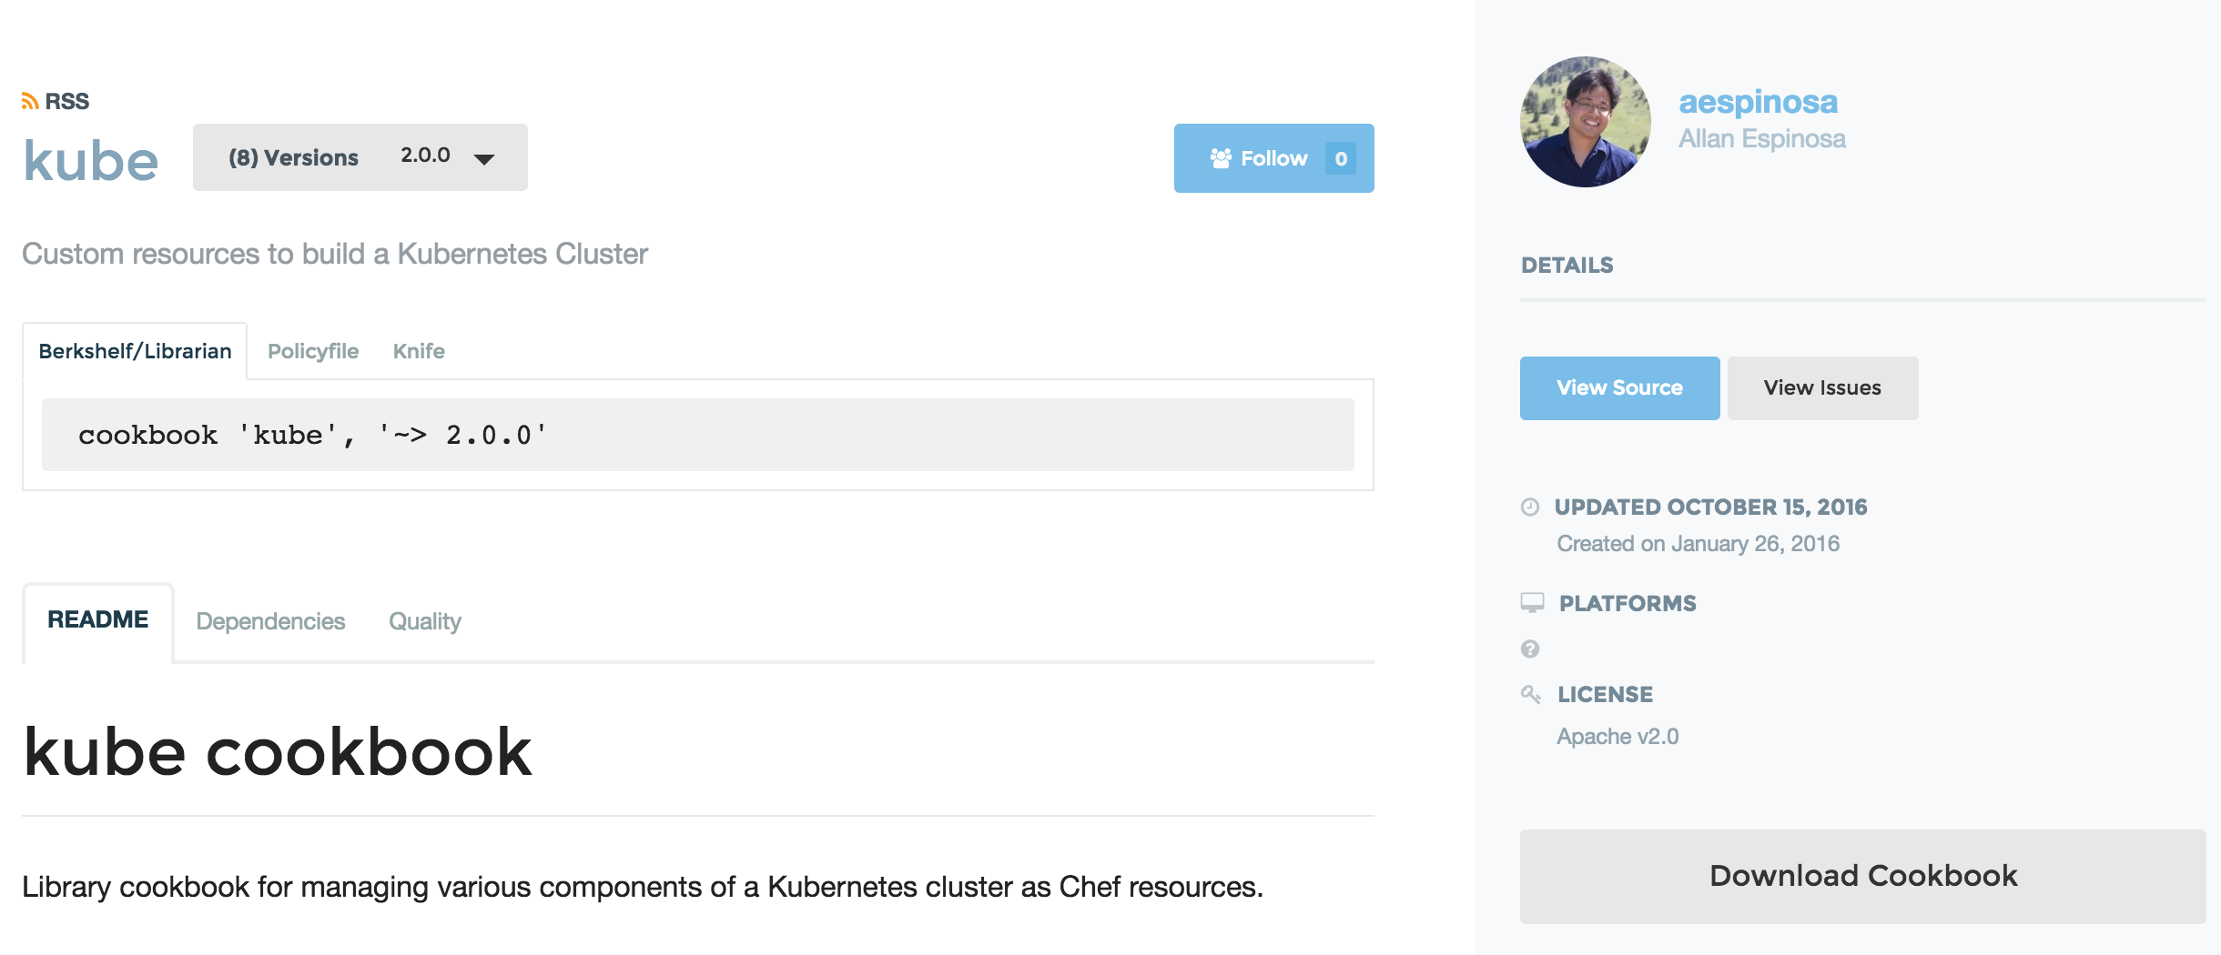
Task: Show the Quality tab
Action: click(424, 621)
